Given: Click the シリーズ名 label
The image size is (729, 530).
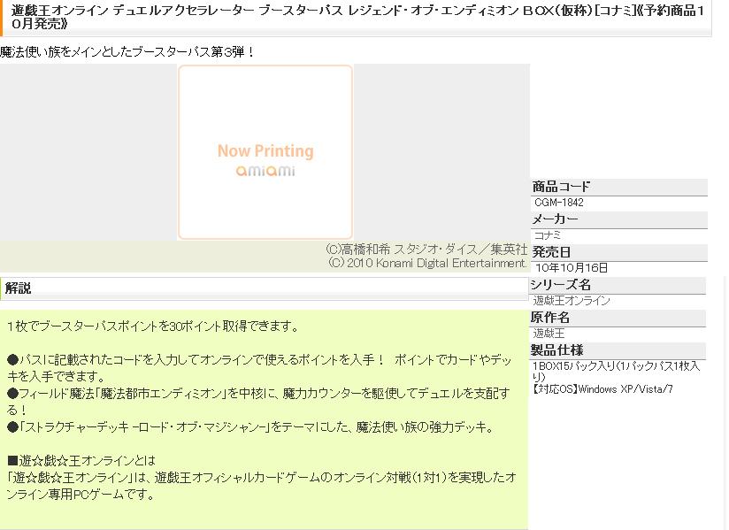Looking at the screenshot, I should coord(561,285).
